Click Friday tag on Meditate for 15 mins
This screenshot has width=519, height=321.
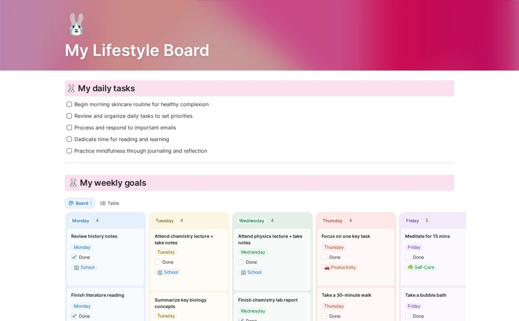[x=414, y=247]
